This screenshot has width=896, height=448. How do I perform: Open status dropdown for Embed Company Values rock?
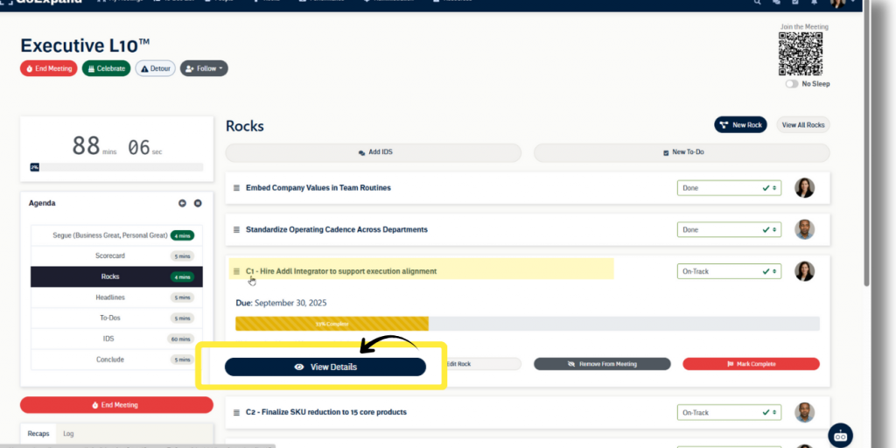tap(728, 188)
